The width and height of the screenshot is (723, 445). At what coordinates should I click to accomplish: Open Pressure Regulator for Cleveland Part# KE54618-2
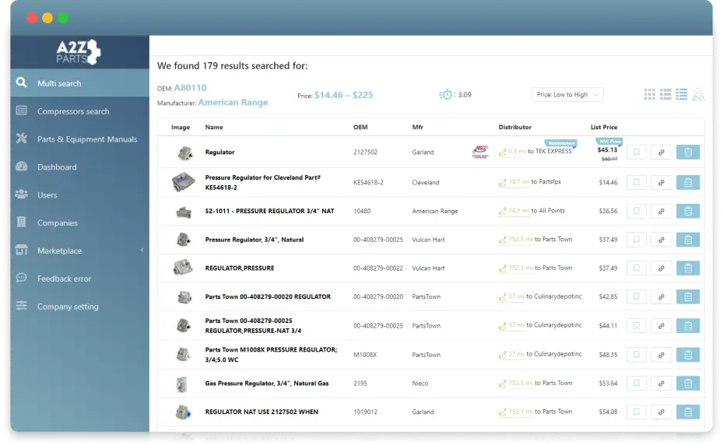[263, 183]
